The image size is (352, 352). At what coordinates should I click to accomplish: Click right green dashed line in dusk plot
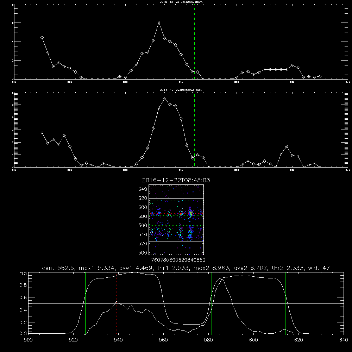pos(194,130)
